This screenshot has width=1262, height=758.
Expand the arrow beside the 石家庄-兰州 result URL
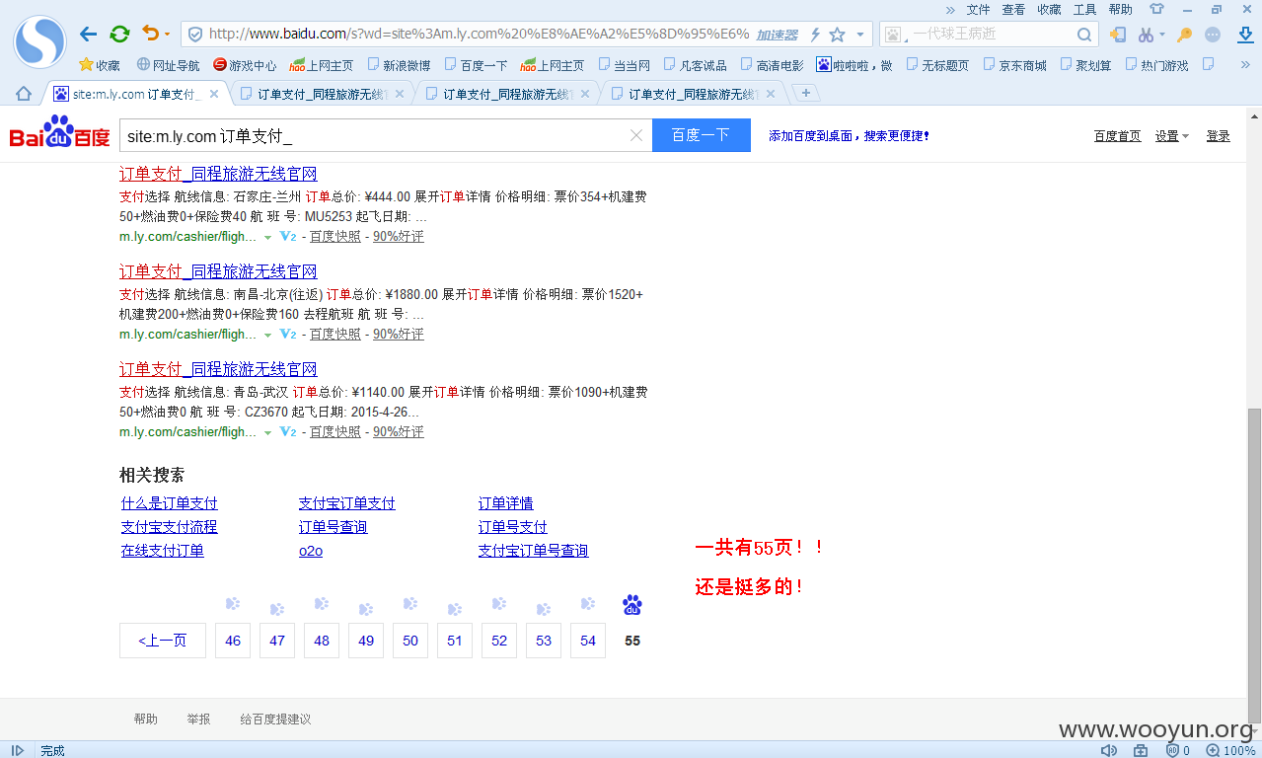coord(267,238)
